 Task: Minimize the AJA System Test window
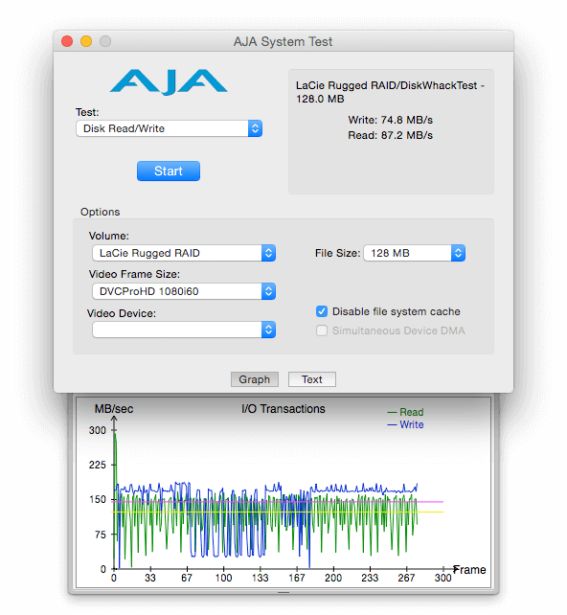pos(86,41)
